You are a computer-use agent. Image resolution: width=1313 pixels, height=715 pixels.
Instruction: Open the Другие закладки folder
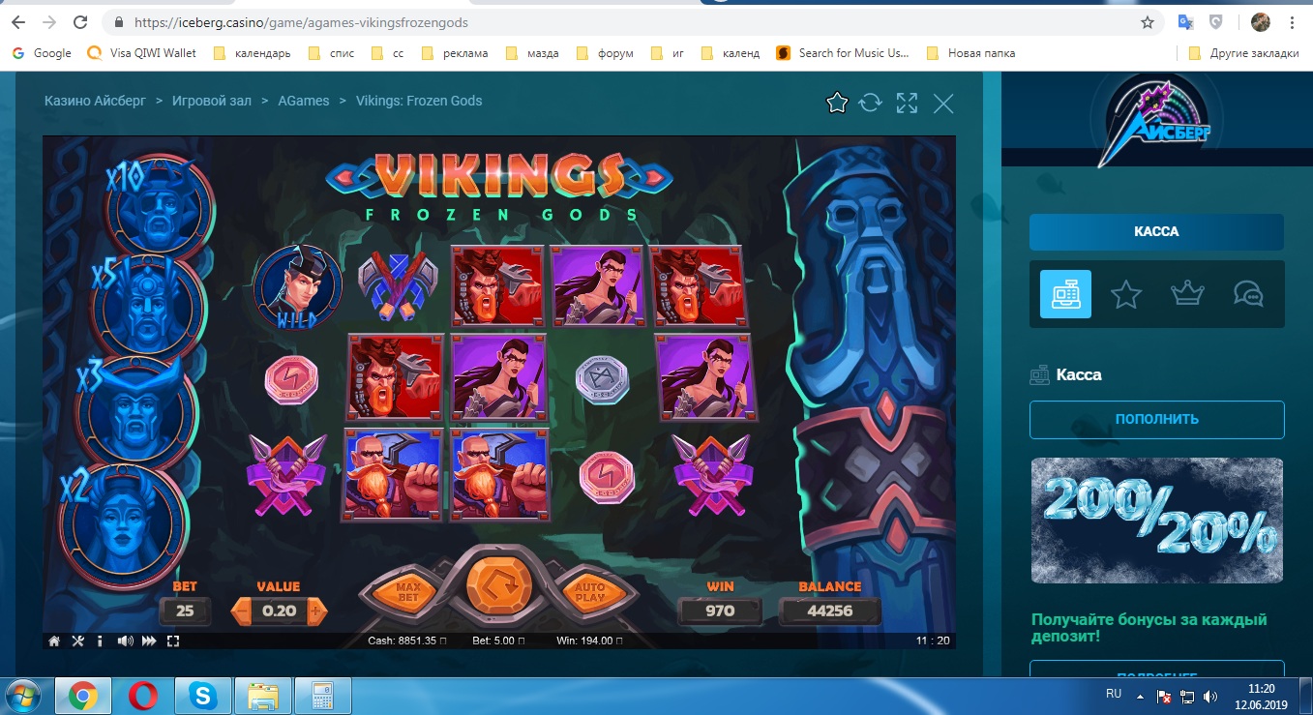1243,53
